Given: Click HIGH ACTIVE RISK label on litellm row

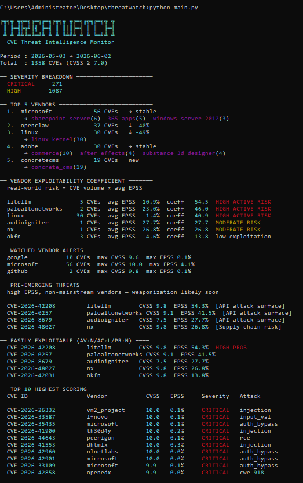Looking at the screenshot, I should (x=243, y=202).
